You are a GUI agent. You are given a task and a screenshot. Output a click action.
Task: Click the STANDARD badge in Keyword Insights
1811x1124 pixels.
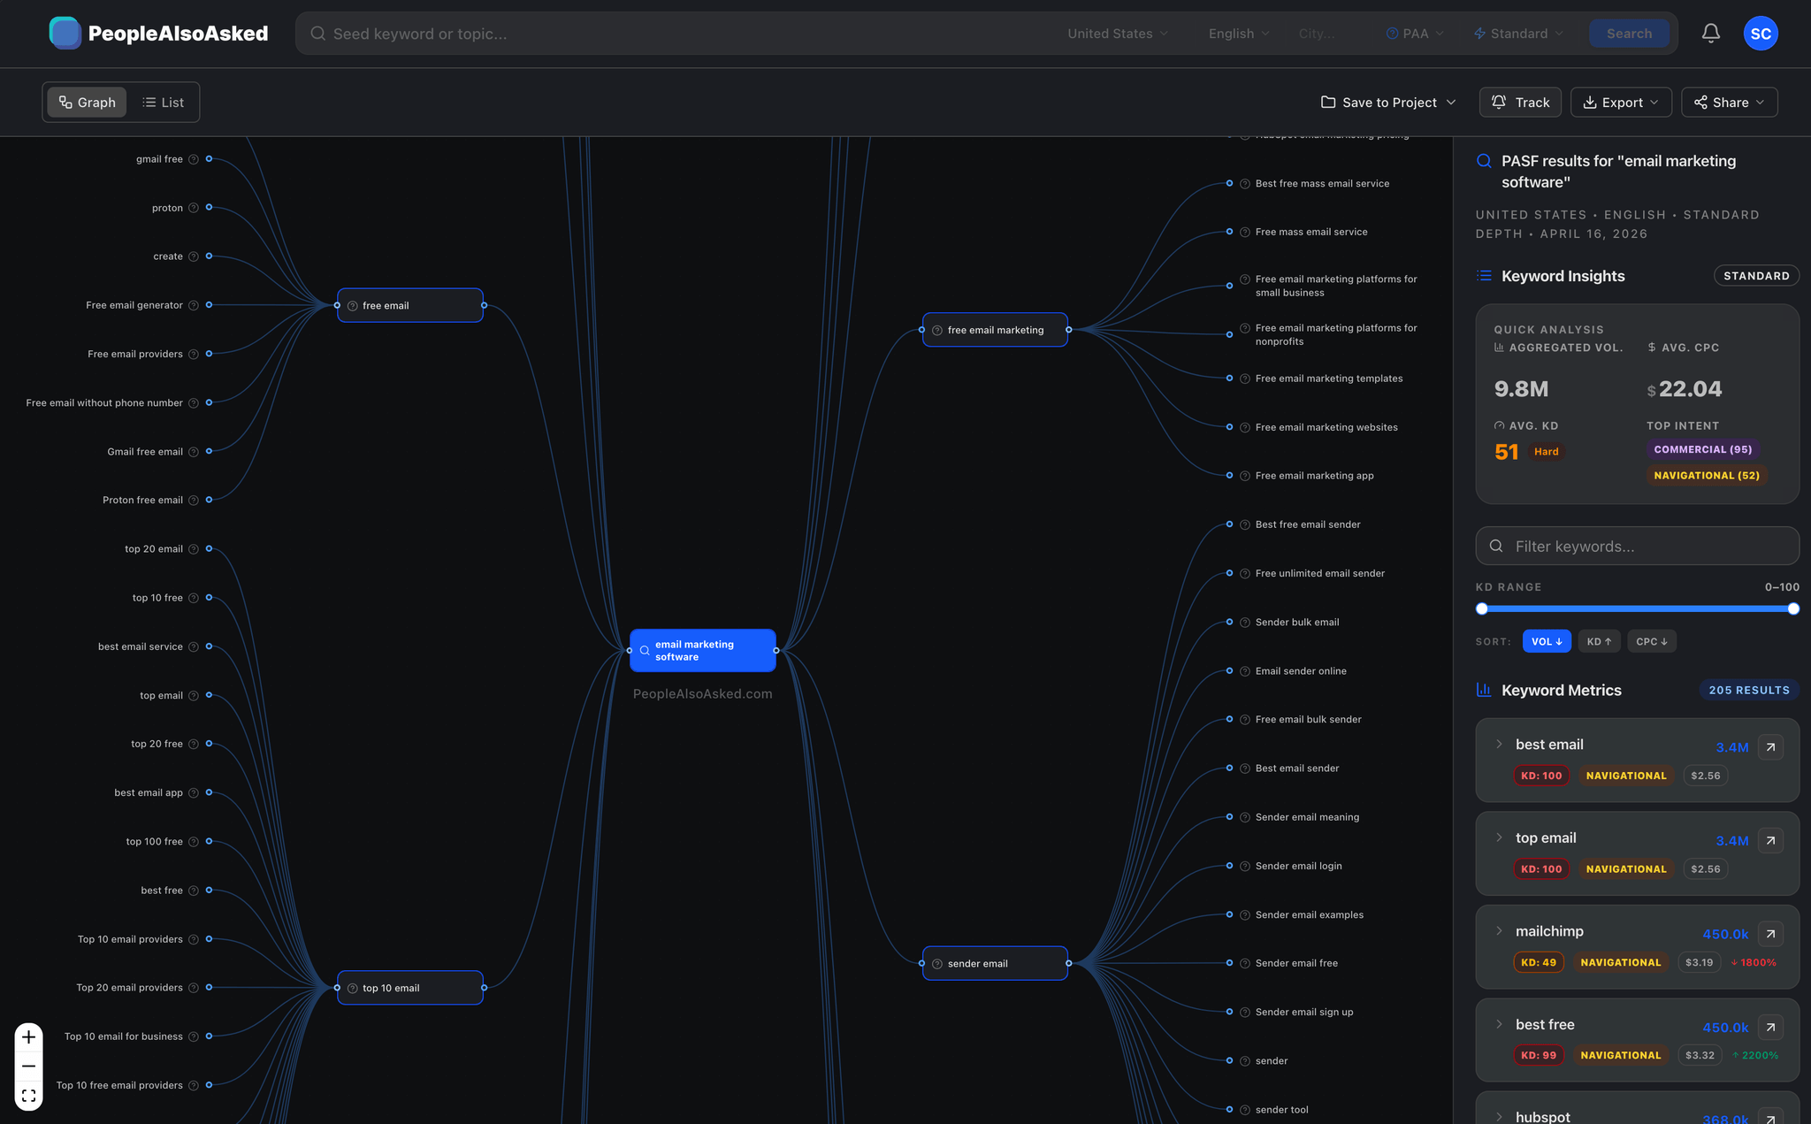point(1756,276)
